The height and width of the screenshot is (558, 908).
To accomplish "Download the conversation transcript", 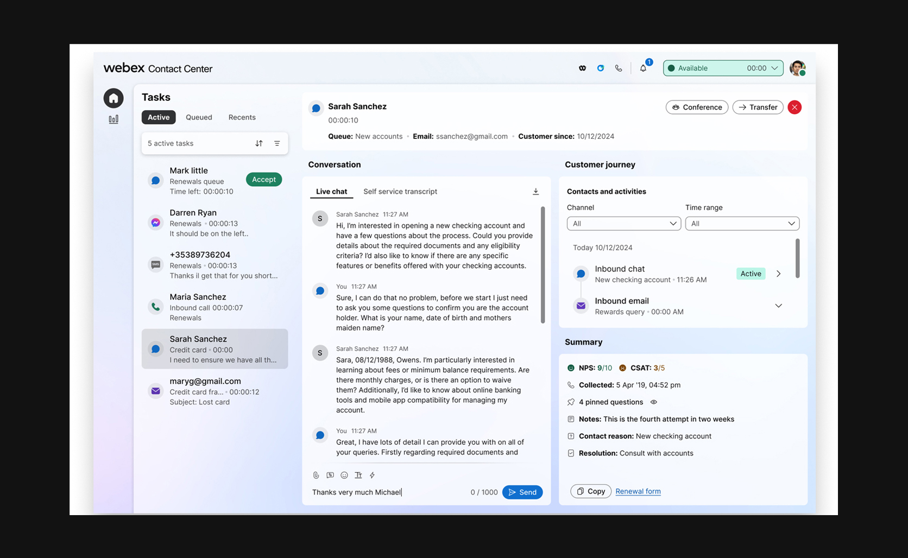I will [x=535, y=192].
